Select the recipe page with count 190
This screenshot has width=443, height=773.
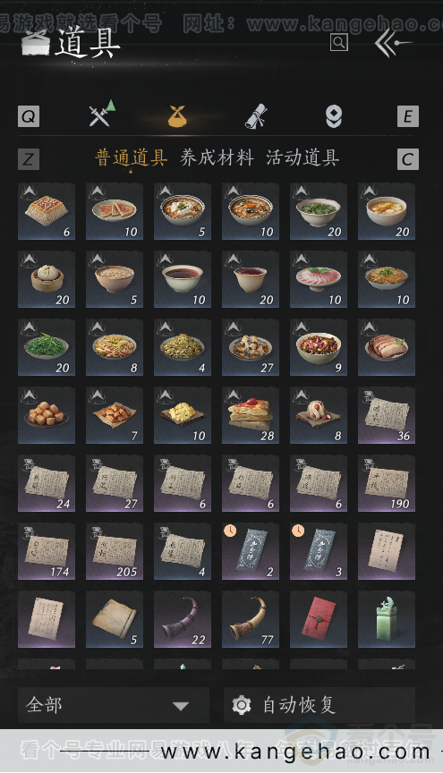(x=387, y=484)
